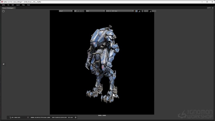Open the File menu

coord(8,5)
